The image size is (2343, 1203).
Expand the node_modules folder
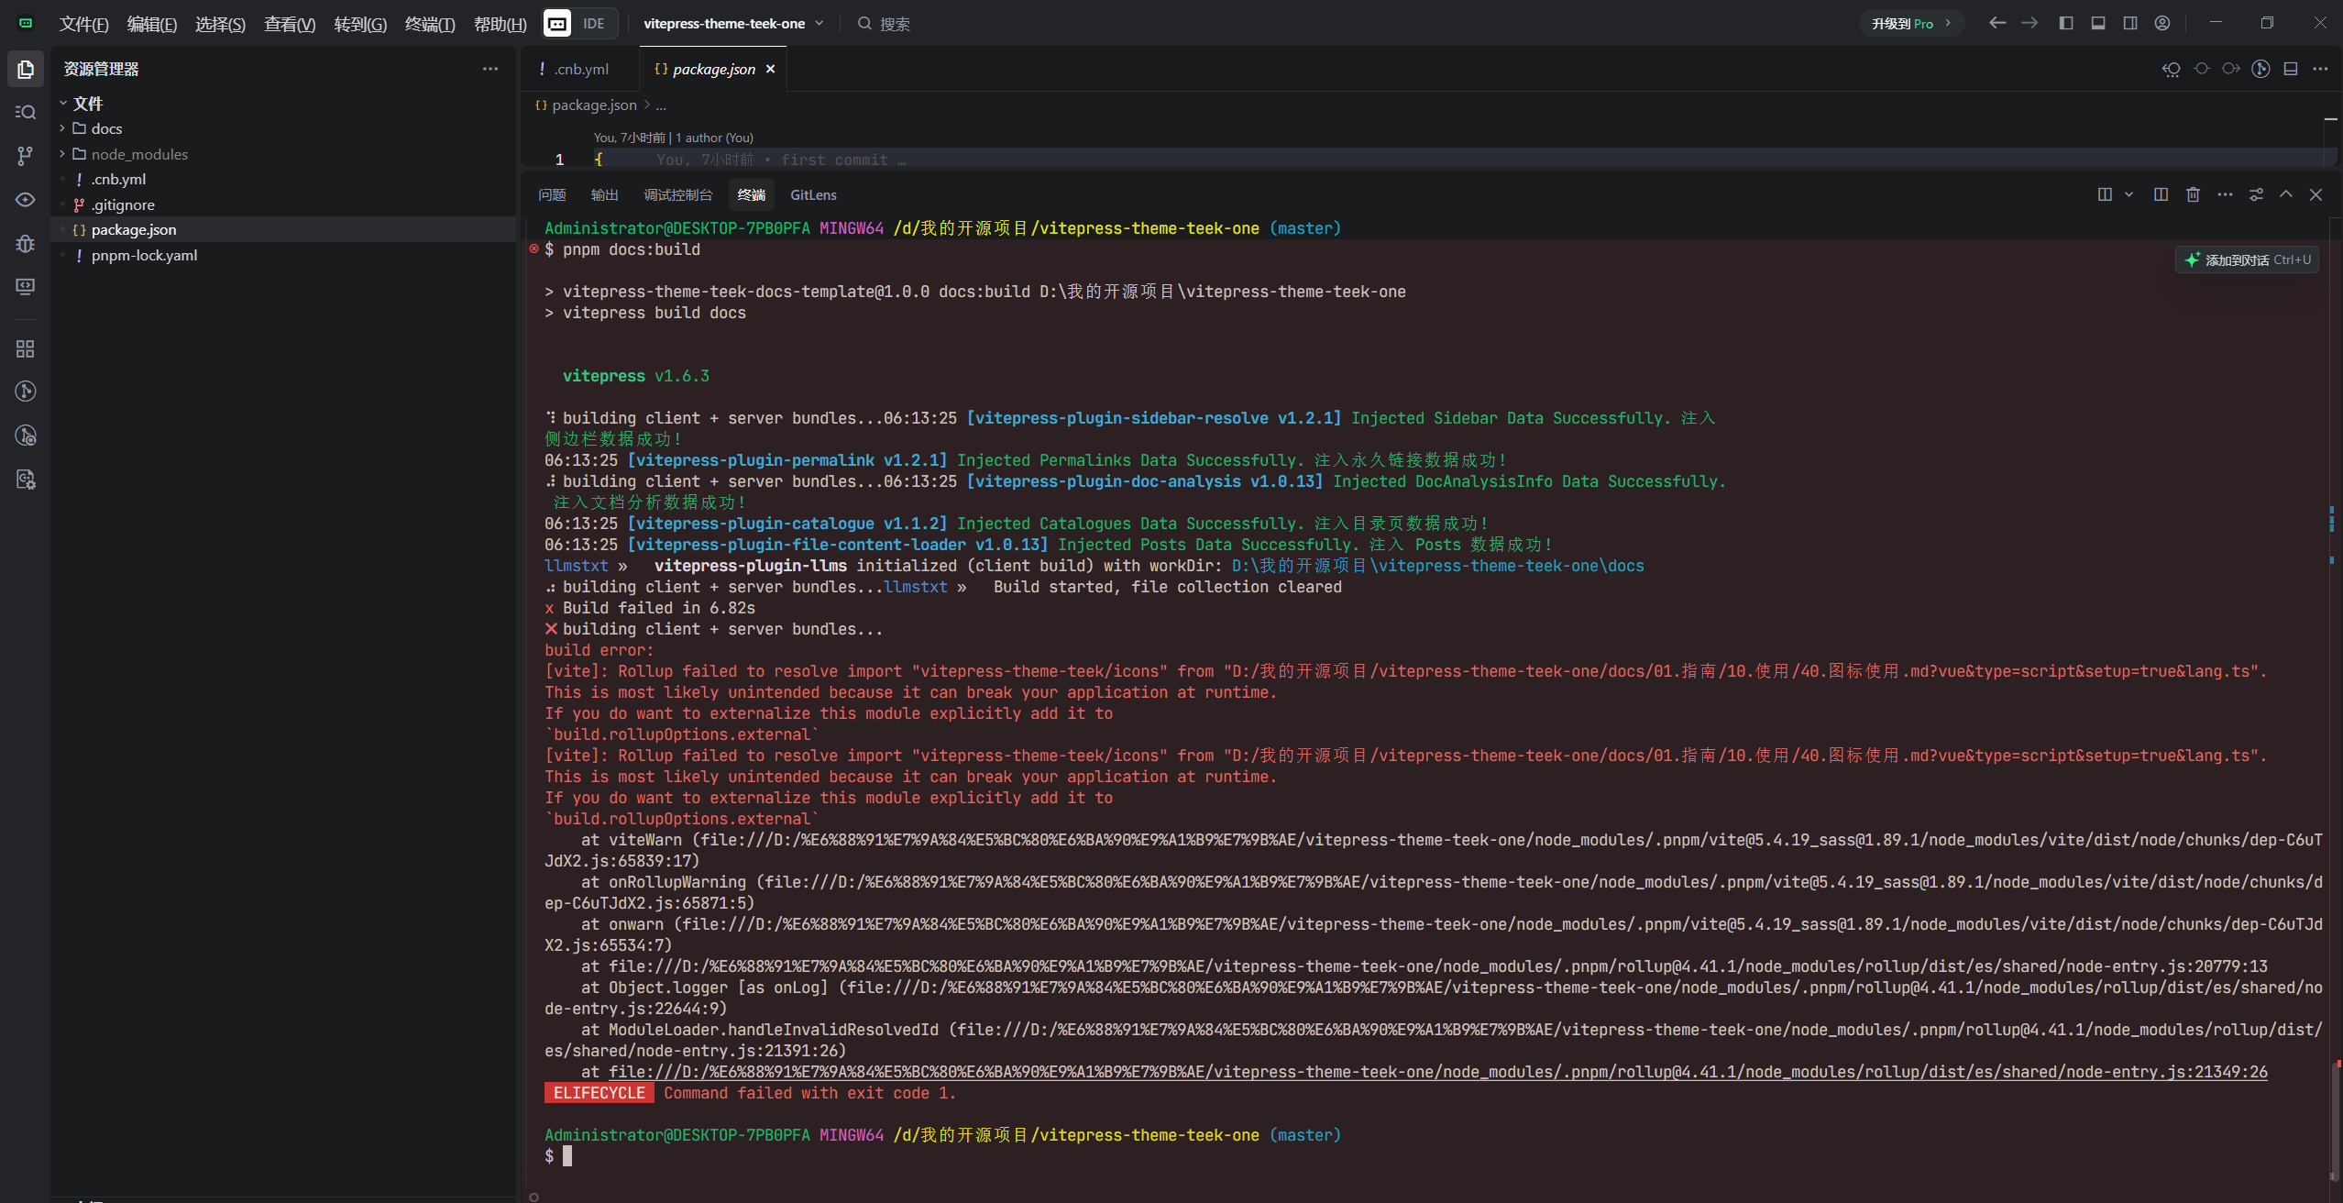(x=139, y=154)
